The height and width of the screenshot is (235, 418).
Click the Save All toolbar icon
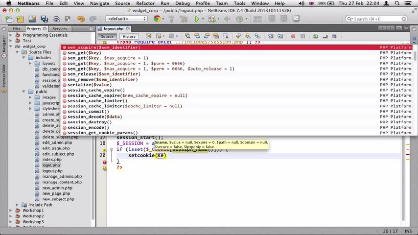(44, 19)
